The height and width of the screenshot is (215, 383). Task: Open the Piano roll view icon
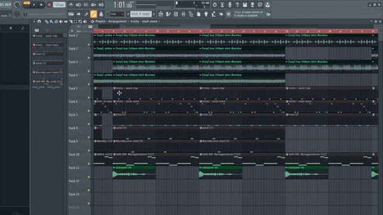(x=168, y=14)
